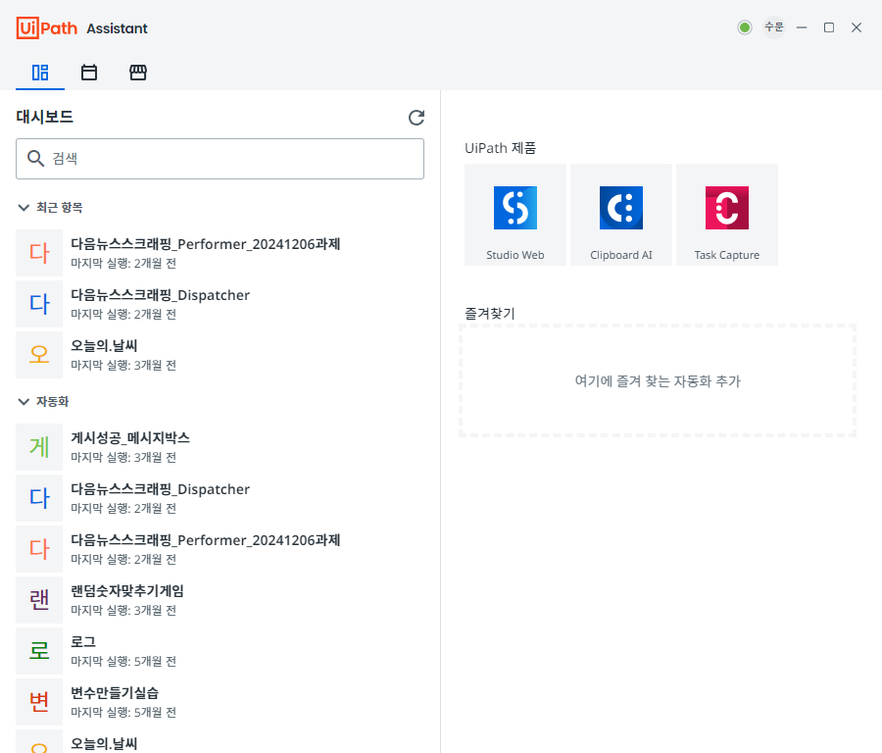Open the 수문 user profile button

click(x=774, y=27)
